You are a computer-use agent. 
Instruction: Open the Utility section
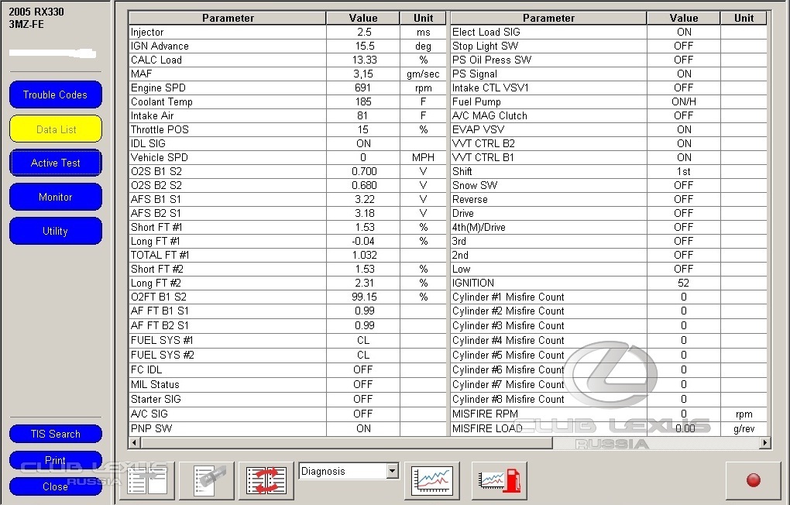pos(56,231)
